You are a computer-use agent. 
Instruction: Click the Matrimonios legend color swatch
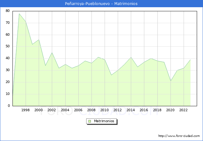pos(90,121)
